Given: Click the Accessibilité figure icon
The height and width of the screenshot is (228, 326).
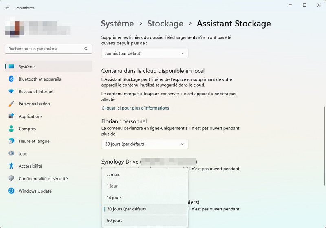Looking at the screenshot, I should [x=11, y=166].
